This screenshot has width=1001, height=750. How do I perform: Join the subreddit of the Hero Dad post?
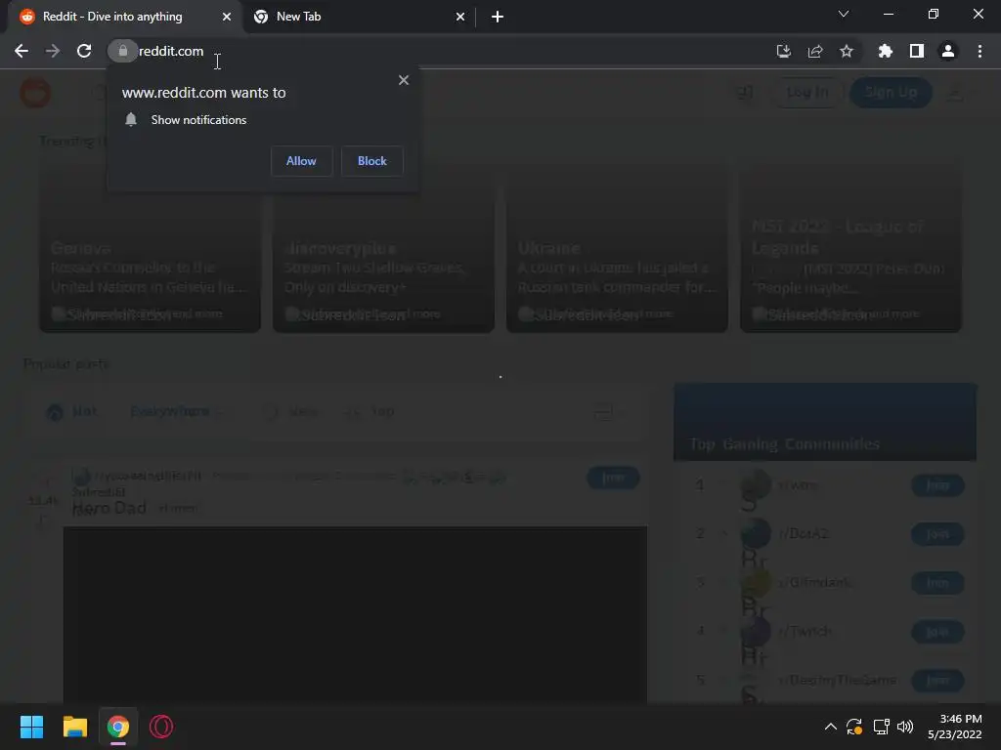613,478
